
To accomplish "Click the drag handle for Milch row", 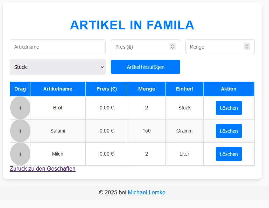I will 20,154.
